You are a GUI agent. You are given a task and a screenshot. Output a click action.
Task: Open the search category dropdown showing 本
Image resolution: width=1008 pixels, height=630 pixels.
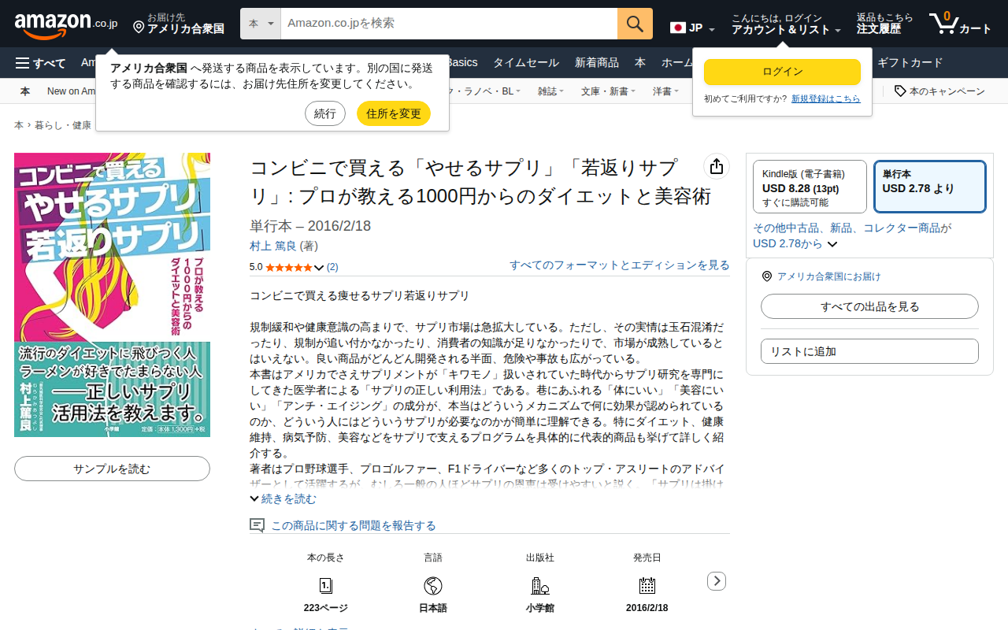click(261, 24)
